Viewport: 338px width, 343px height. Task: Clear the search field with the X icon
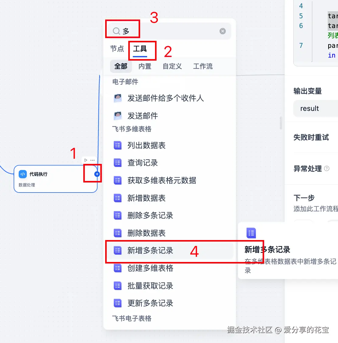point(222,31)
